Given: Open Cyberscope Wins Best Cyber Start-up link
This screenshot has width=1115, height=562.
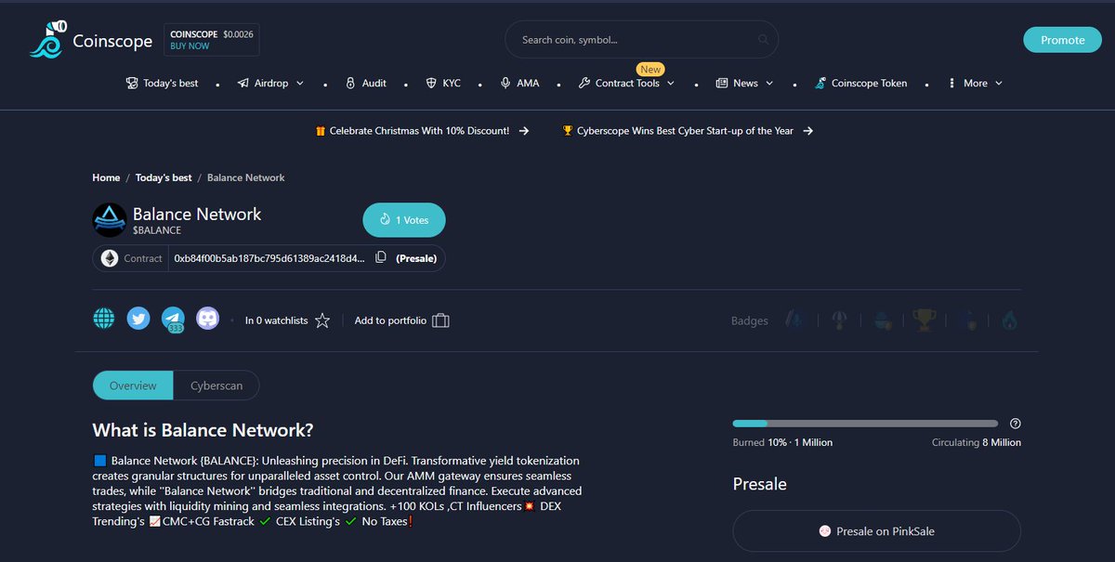Looking at the screenshot, I should [x=685, y=131].
